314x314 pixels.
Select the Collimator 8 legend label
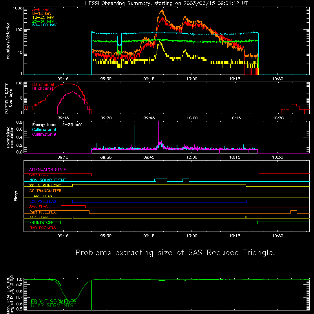coord(44,130)
